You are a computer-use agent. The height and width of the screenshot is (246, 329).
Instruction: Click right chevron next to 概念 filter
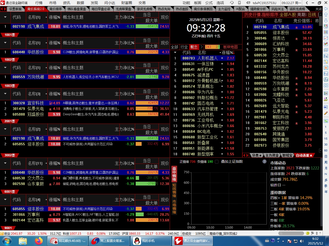coord(202,47)
